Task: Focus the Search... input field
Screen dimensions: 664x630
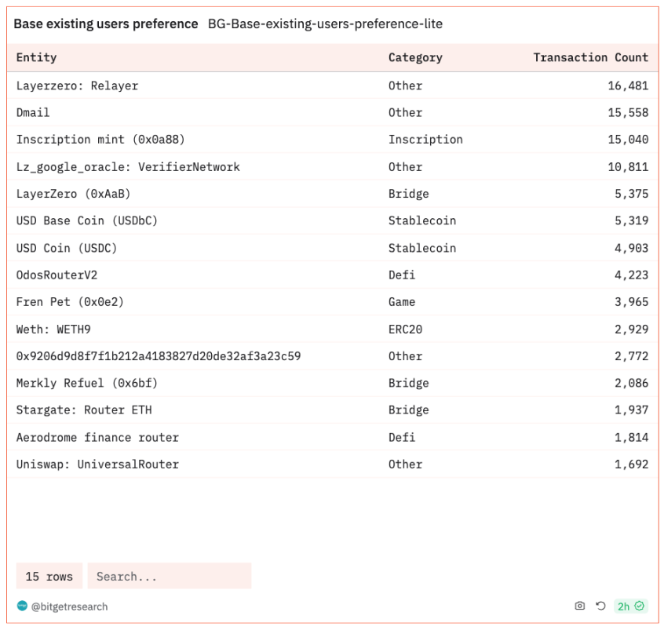Action: [x=169, y=576]
